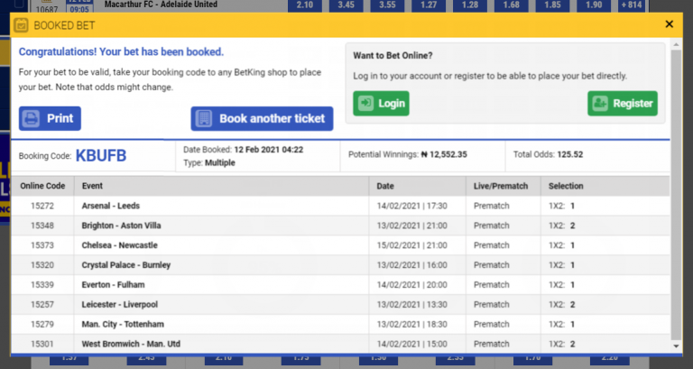
Task: Click the 3.55 odds in background page
Action: point(387,5)
